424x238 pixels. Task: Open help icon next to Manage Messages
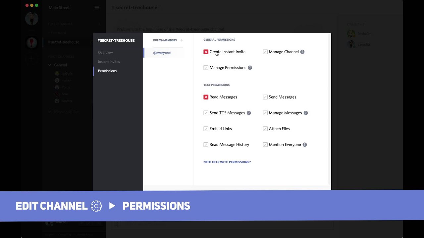306,113
